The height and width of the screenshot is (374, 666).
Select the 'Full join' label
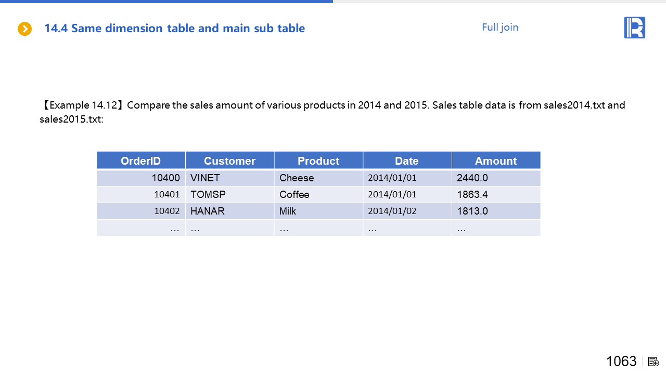coord(500,28)
